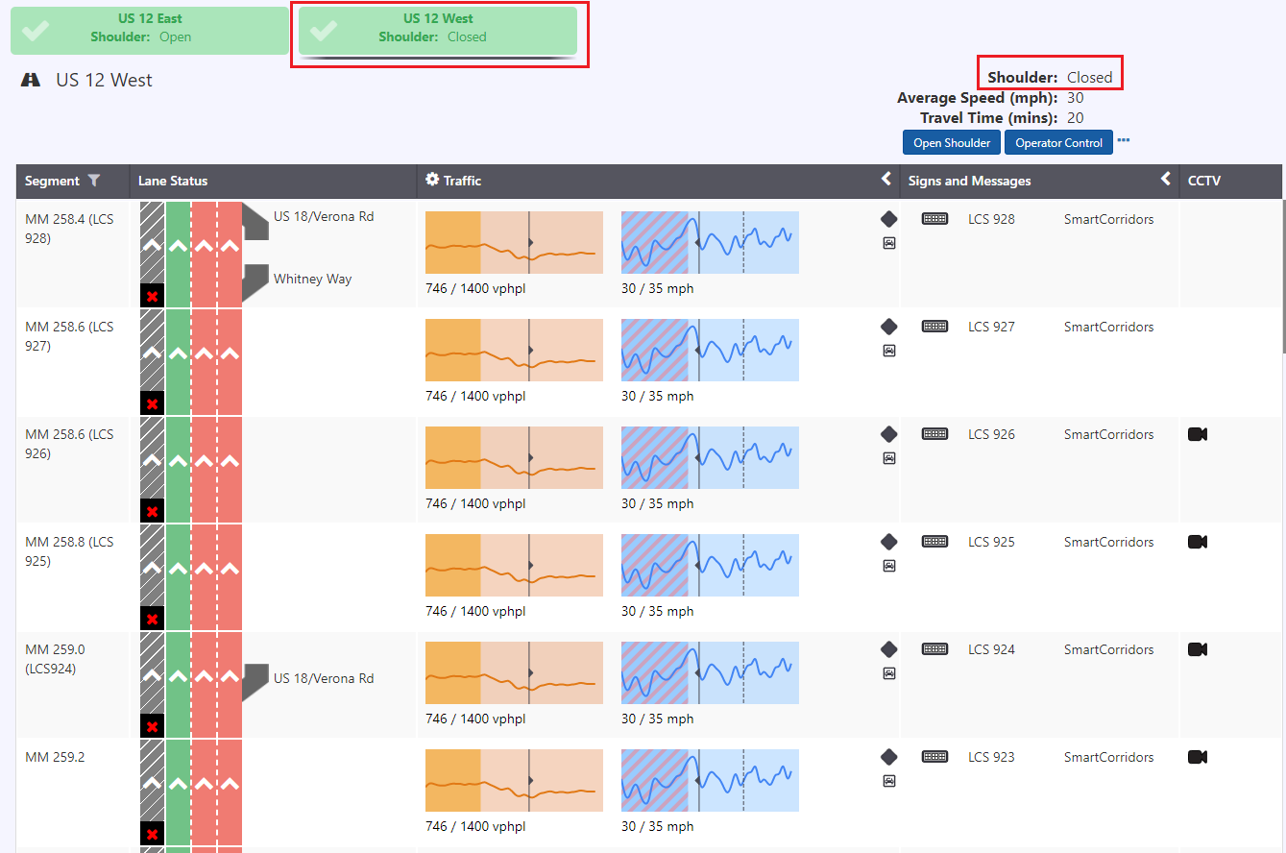
Task: Click the speed chart for MM 259.2
Action: tap(710, 780)
